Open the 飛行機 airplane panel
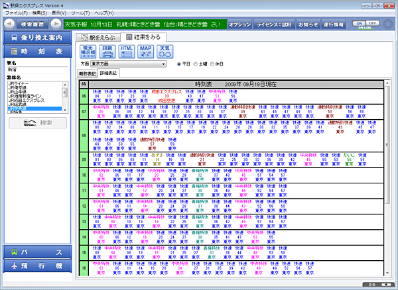The width and height of the screenshot is (398, 290). click(x=35, y=266)
